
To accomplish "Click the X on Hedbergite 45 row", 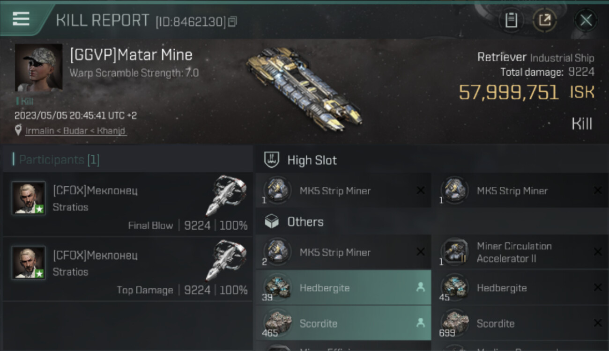I will [x=597, y=288].
